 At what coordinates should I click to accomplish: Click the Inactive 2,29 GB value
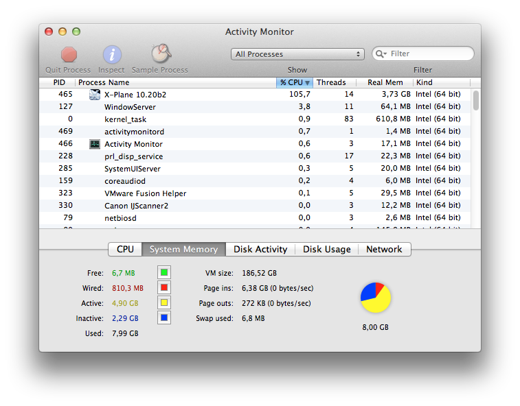(125, 318)
